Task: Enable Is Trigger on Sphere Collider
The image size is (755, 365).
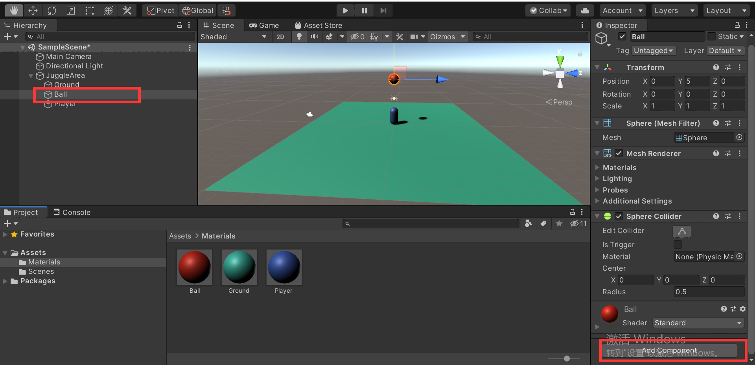Action: pyautogui.click(x=678, y=244)
